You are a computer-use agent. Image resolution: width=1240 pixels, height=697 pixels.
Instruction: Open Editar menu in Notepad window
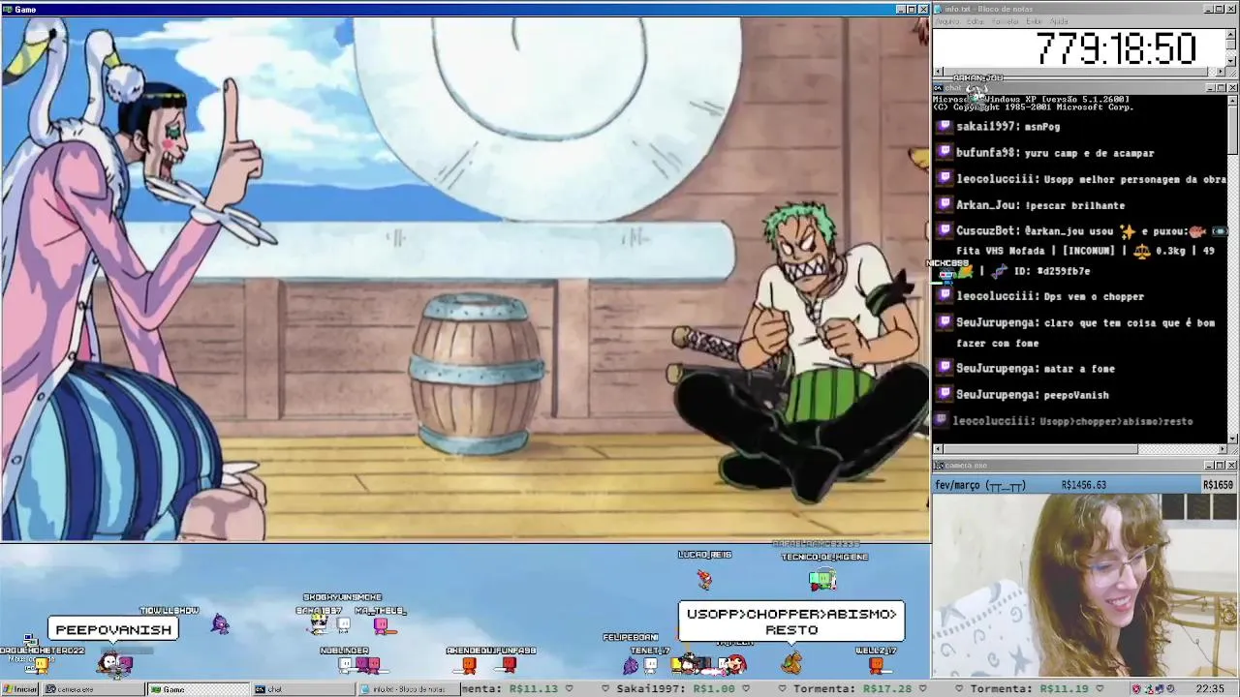976,21
